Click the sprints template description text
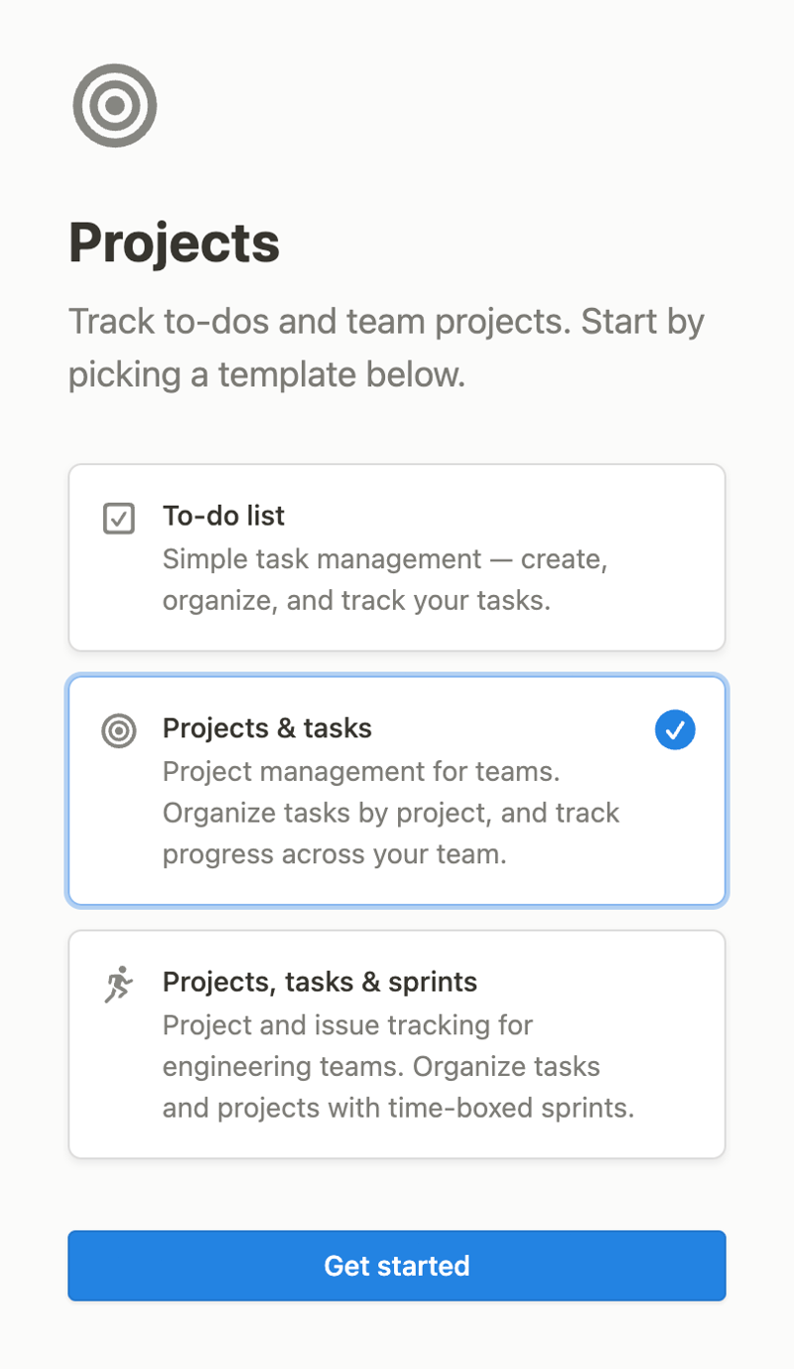Image resolution: width=794 pixels, height=1369 pixels. coord(397,1066)
